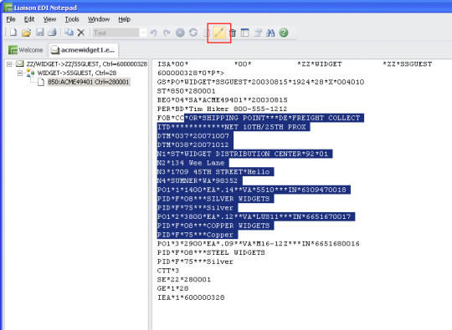Click the 600000328*0*P*> continuation line
This screenshot has height=330, width=452.
coord(191,73)
